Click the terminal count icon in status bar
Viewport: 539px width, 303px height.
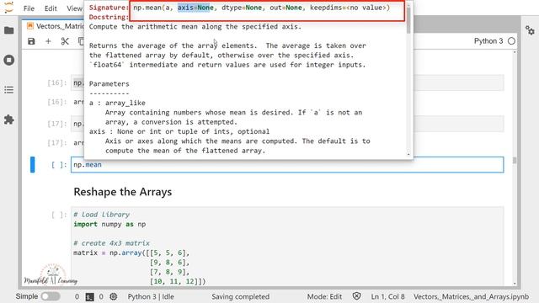(x=90, y=297)
